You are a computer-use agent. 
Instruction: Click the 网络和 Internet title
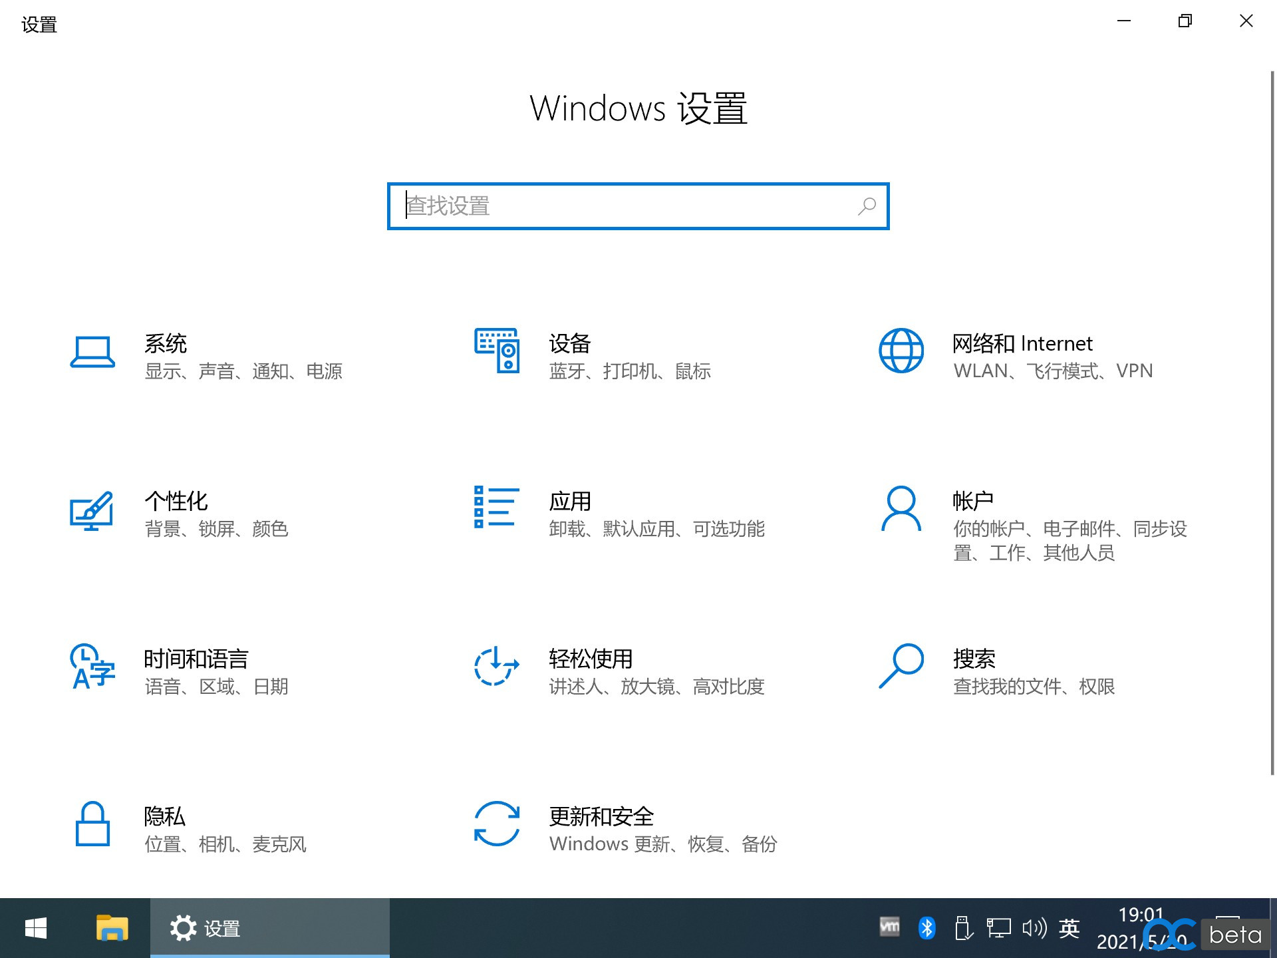pyautogui.click(x=1022, y=343)
